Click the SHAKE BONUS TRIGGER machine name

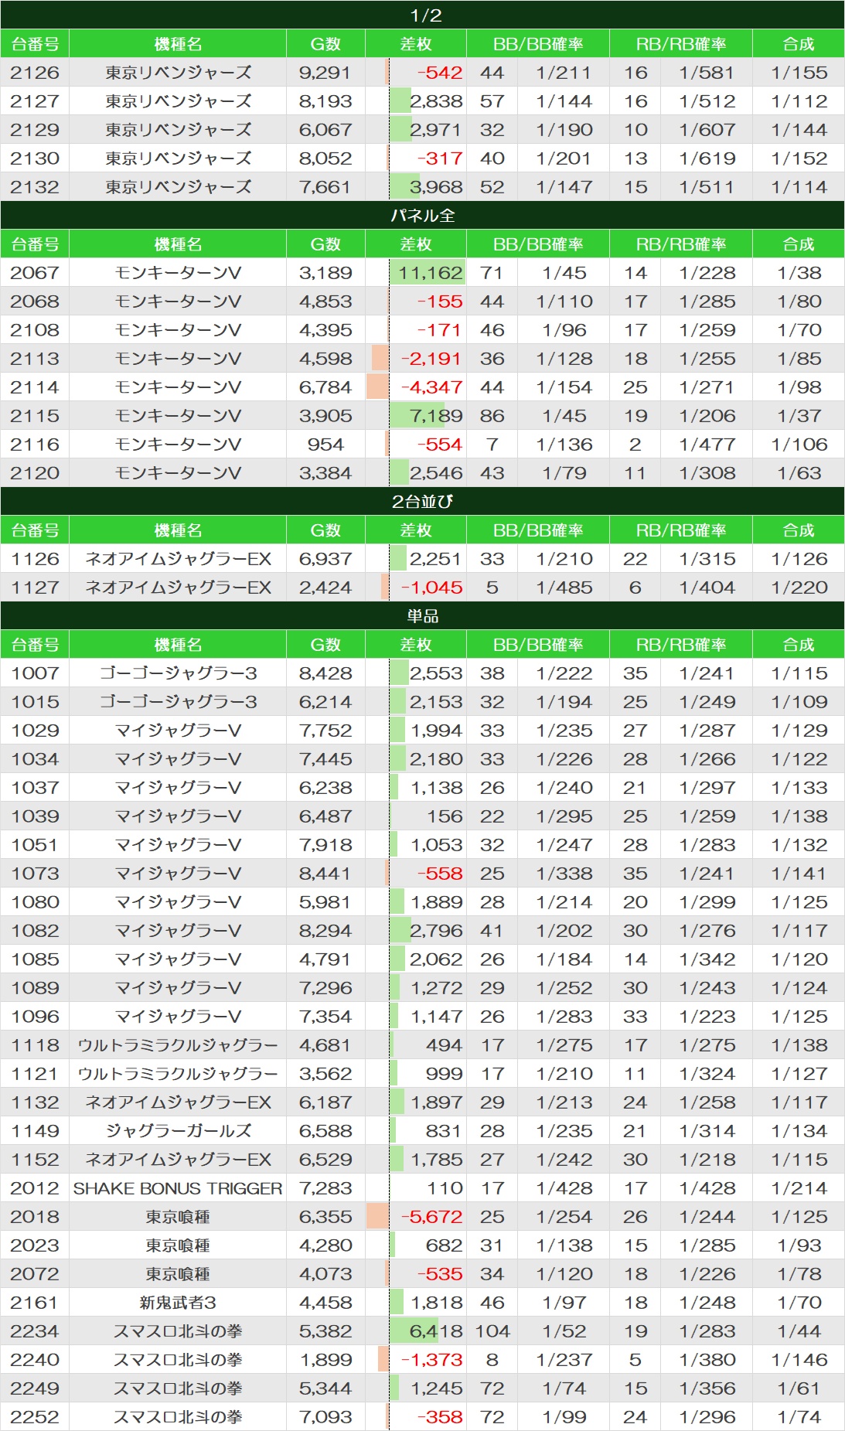pyautogui.click(x=178, y=1188)
